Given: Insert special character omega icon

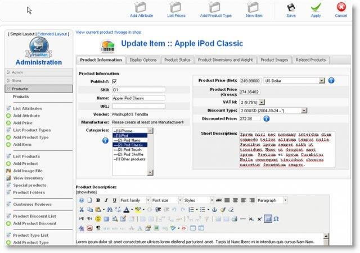Looking at the screenshot, I should pyautogui.click(x=276, y=219).
